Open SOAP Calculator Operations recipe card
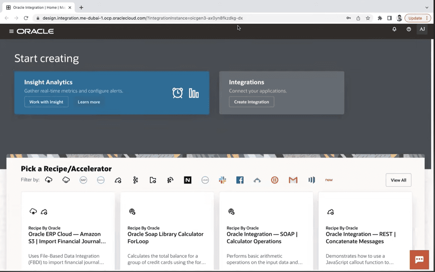This screenshot has width=435, height=272. [x=266, y=231]
